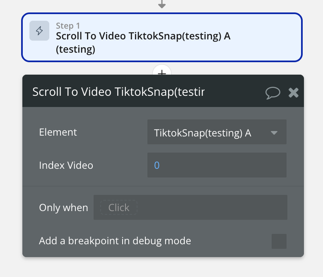The height and width of the screenshot is (277, 323).
Task: Click the caret arrow in the Element field
Action: pyautogui.click(x=274, y=133)
